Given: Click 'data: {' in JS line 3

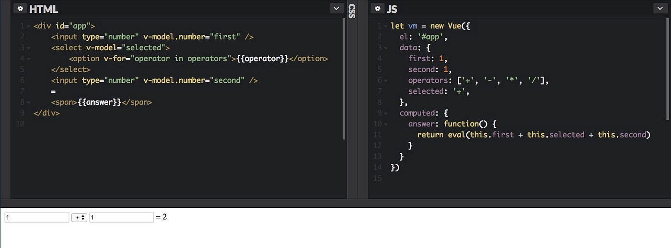Looking at the screenshot, I should tap(415, 48).
